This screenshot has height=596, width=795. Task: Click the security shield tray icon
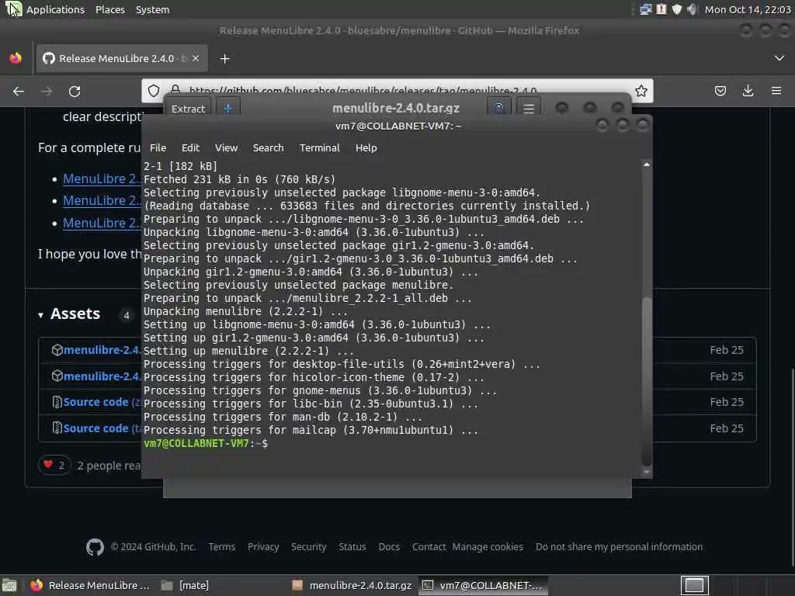(677, 9)
